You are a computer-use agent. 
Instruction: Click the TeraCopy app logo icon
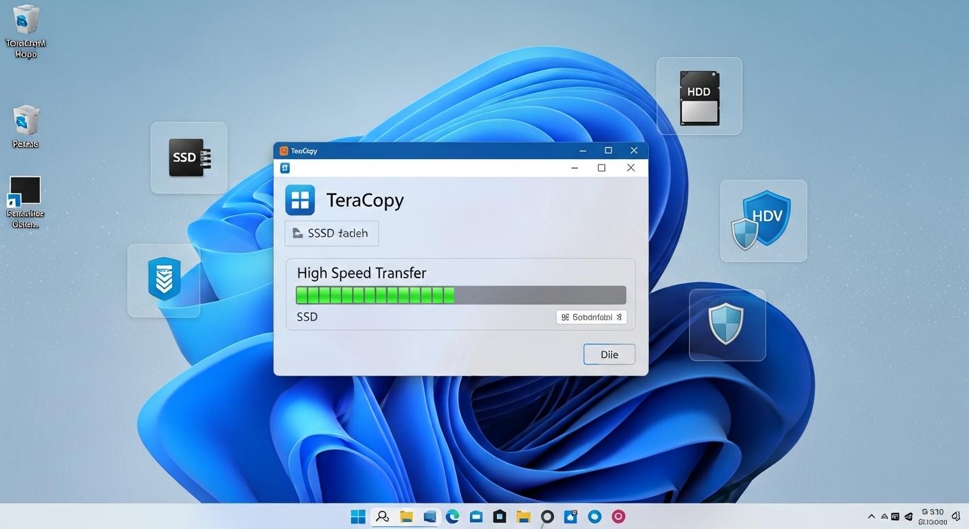pos(300,200)
